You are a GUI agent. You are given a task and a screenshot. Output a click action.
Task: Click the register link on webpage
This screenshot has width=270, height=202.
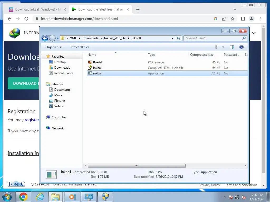tap(32, 120)
